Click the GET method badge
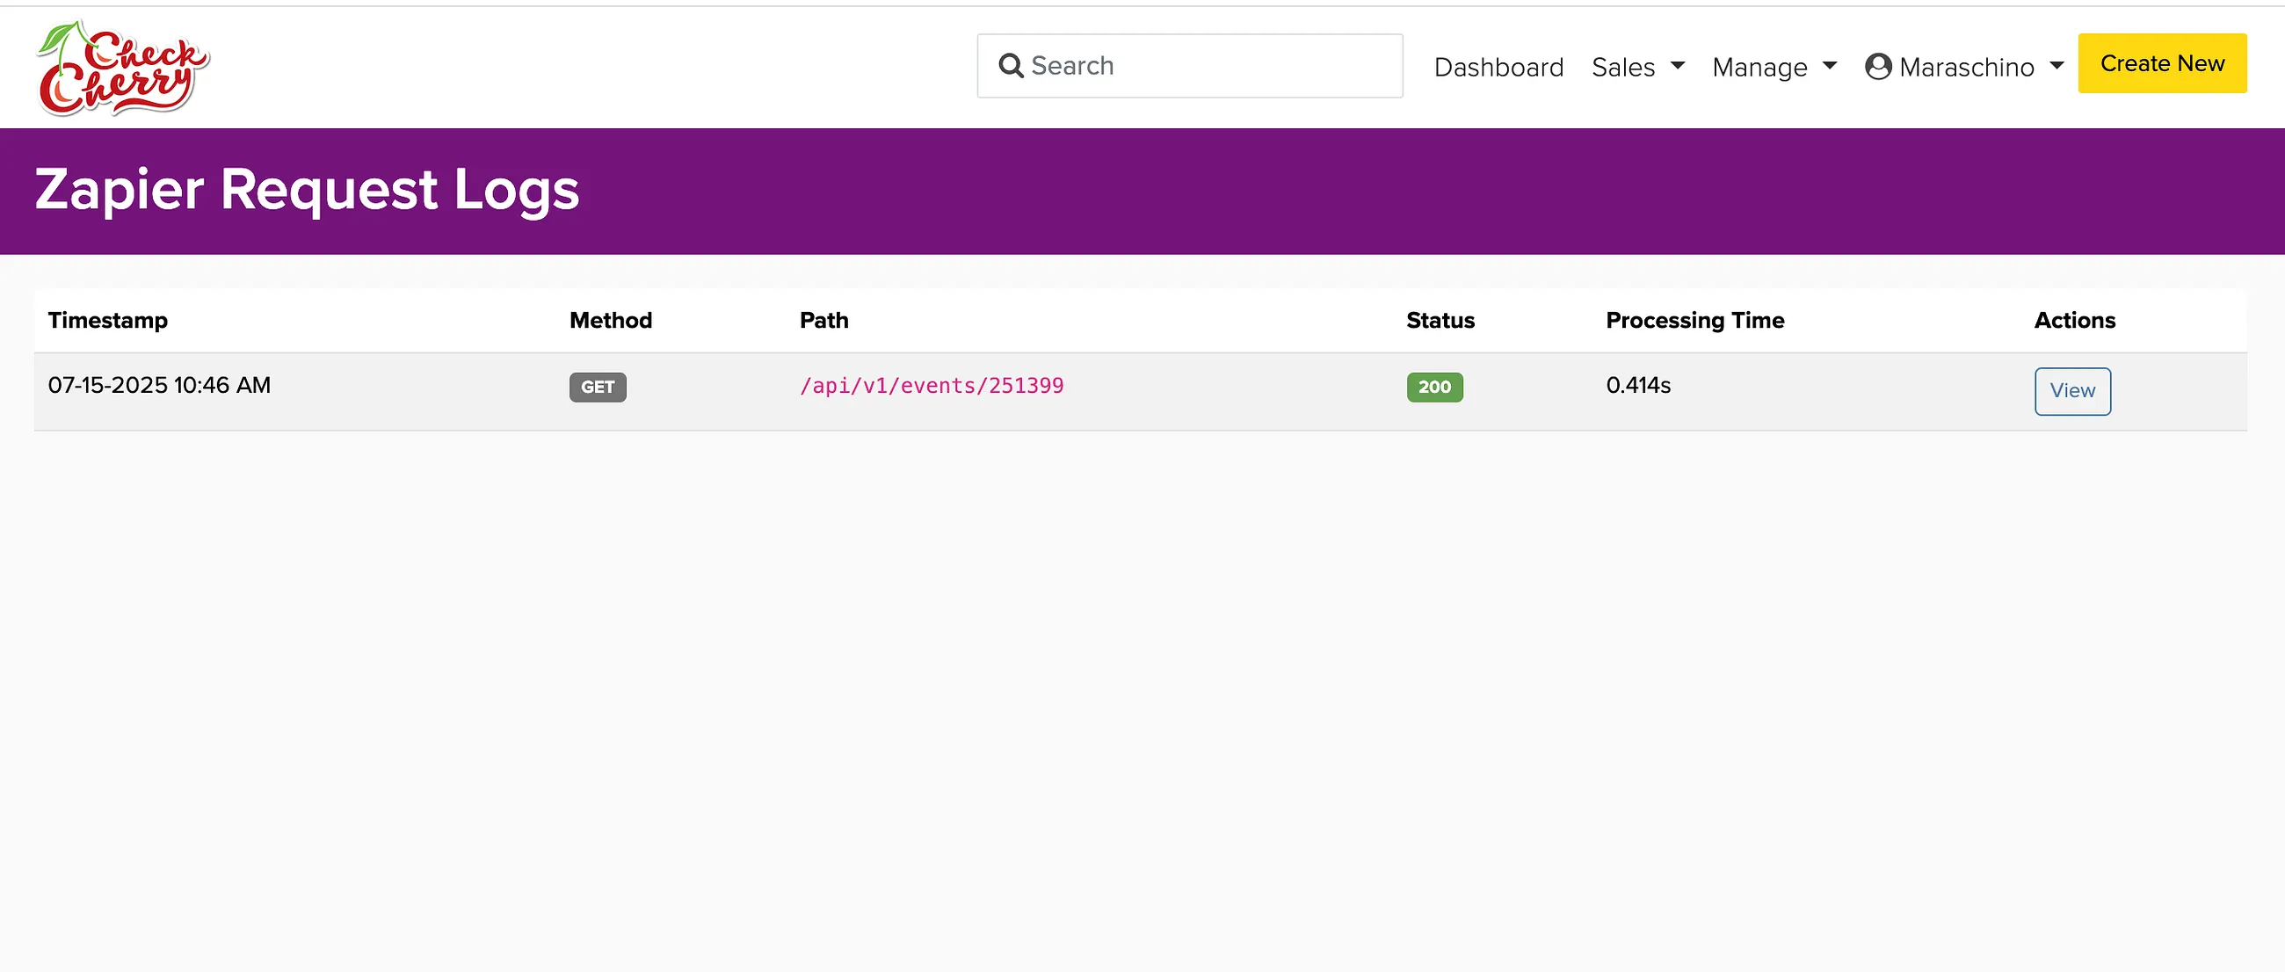The width and height of the screenshot is (2285, 972). click(x=597, y=387)
